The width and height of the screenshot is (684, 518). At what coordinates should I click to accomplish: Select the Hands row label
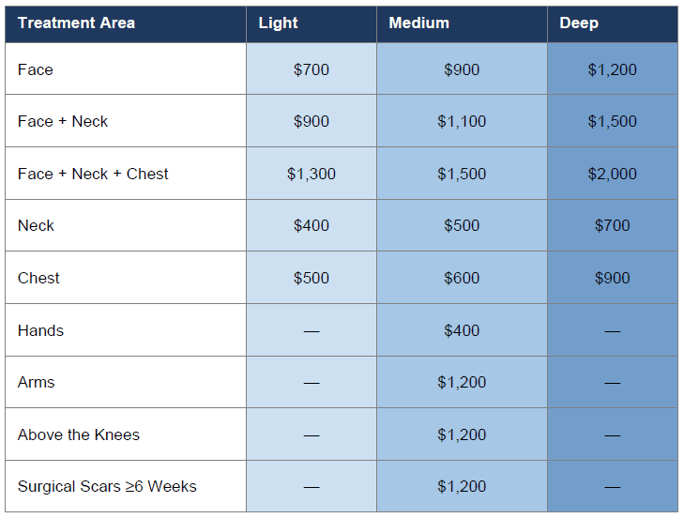[40, 330]
